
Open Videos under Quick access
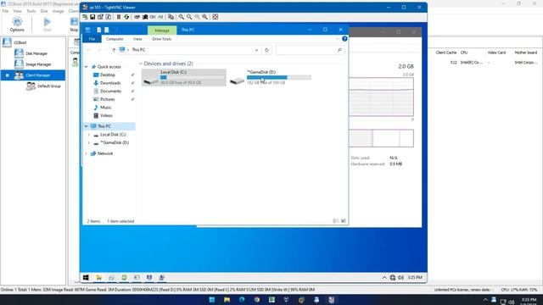[x=106, y=115]
